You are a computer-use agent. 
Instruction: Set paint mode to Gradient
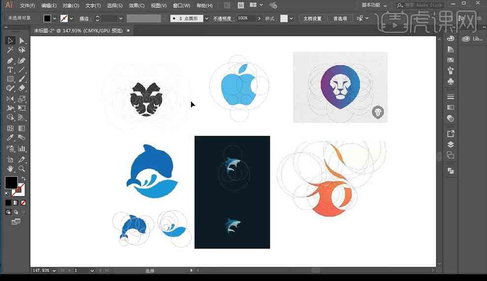point(16,203)
